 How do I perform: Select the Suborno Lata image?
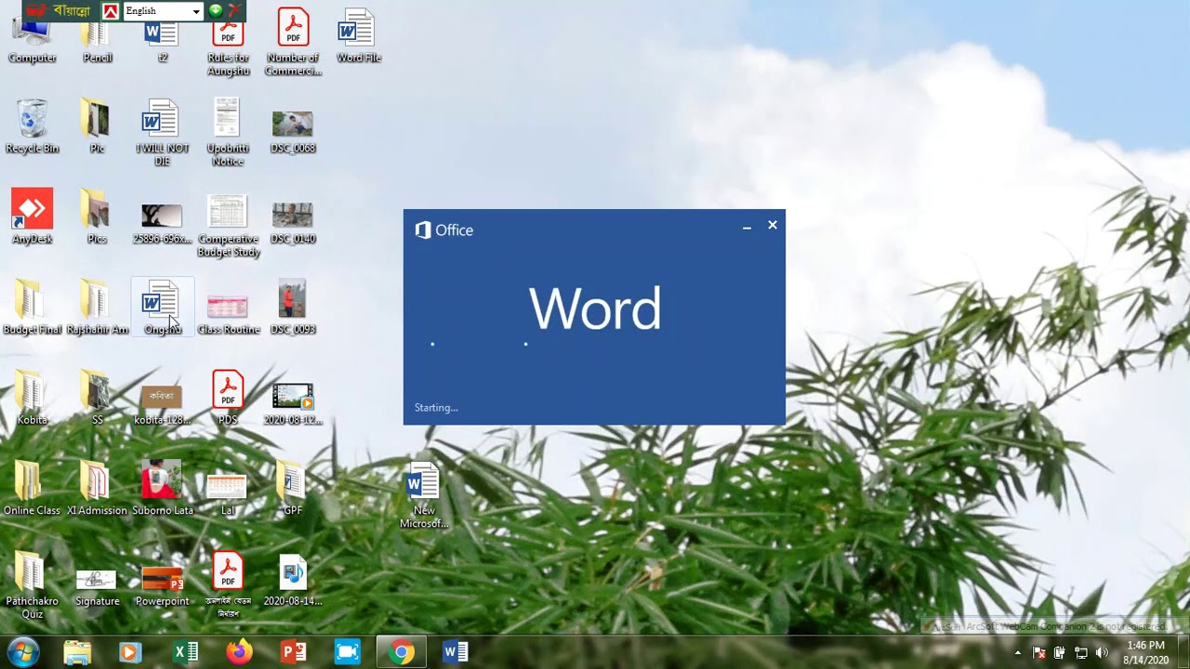162,488
